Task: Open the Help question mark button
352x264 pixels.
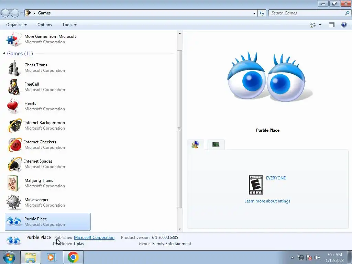Action: click(x=344, y=25)
